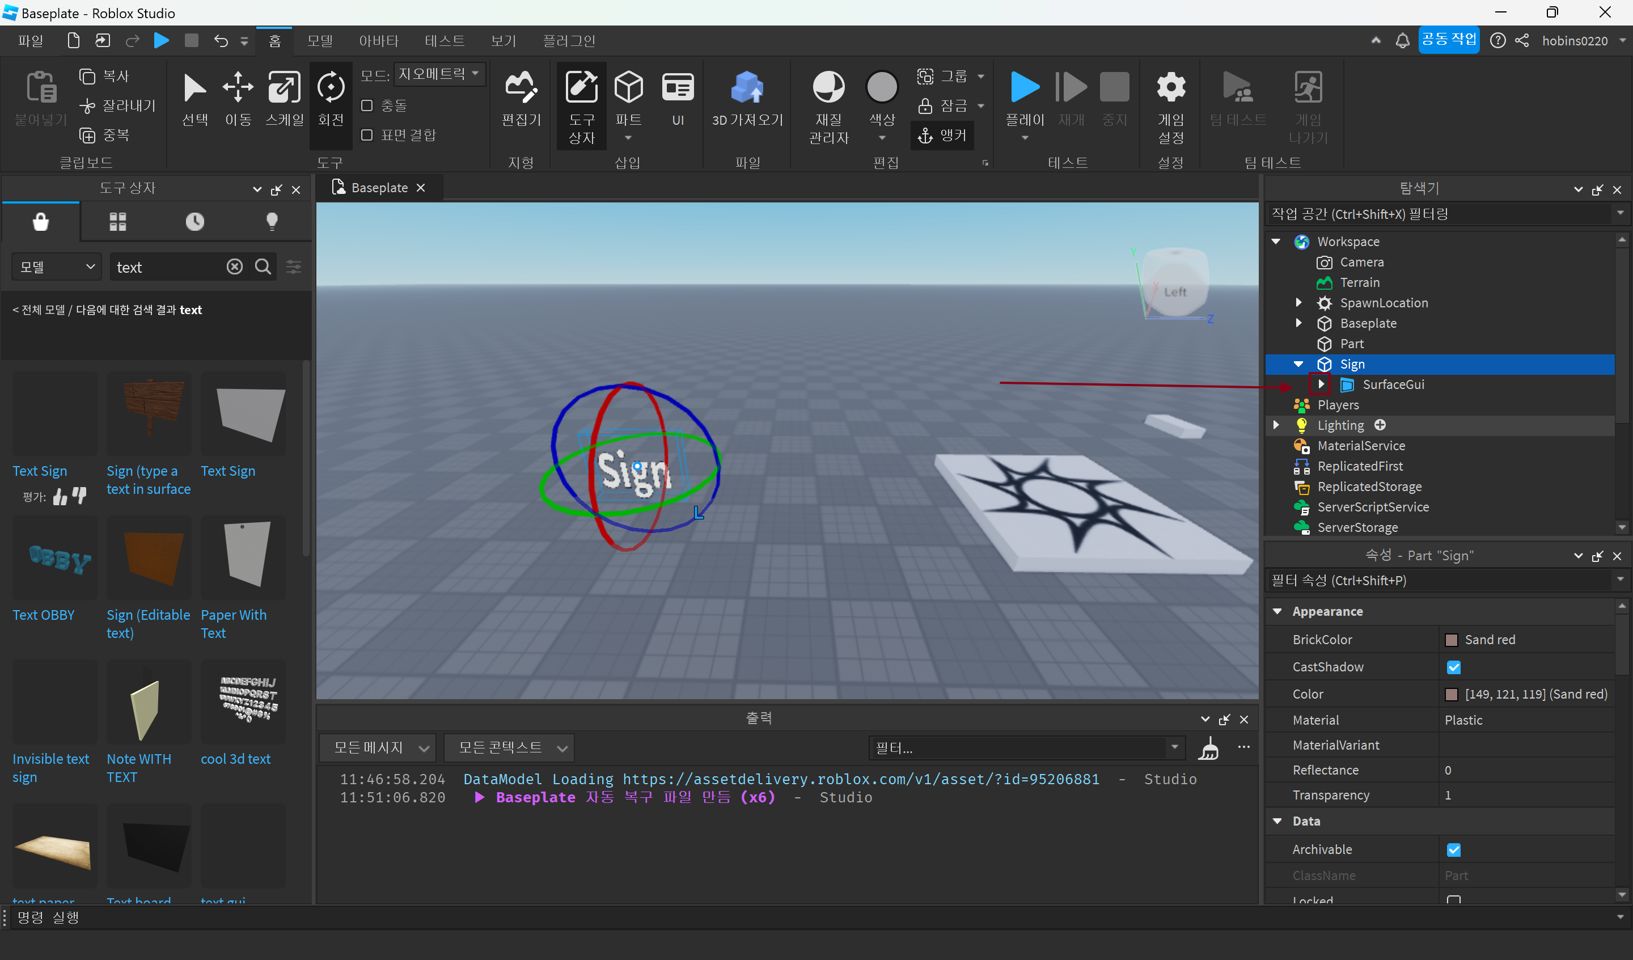Open the terrain 편집기 (Editor)

521,99
